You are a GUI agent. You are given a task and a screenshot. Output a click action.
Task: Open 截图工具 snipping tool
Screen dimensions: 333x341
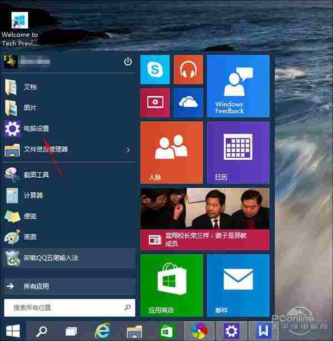pyautogui.click(x=36, y=175)
